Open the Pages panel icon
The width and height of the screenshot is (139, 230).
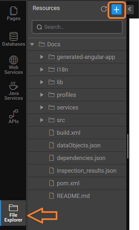(x=13, y=11)
